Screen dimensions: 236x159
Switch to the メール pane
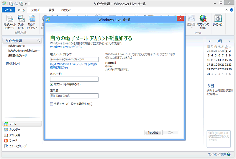(22, 124)
